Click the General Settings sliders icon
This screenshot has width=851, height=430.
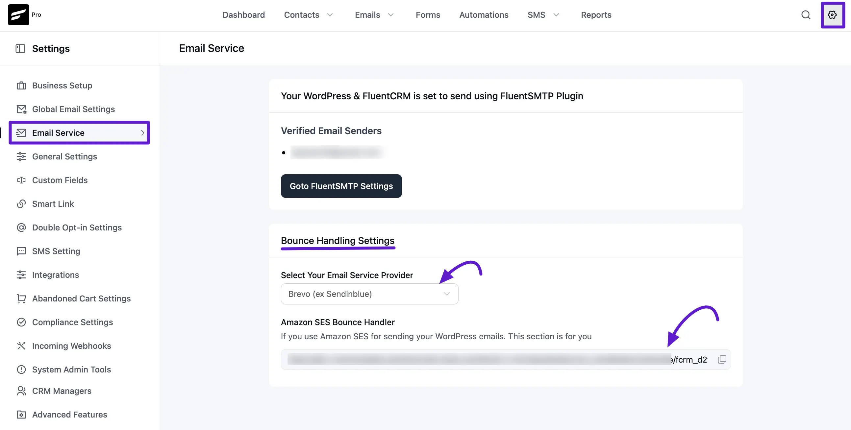pyautogui.click(x=21, y=156)
